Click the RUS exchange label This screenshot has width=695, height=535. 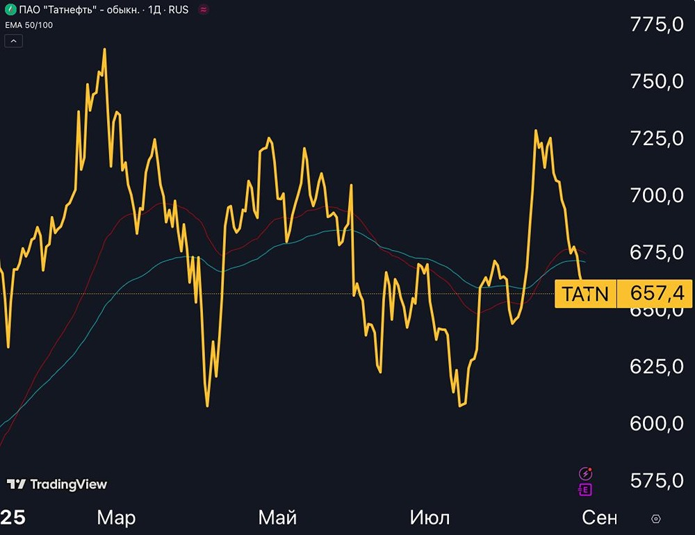[x=178, y=10]
